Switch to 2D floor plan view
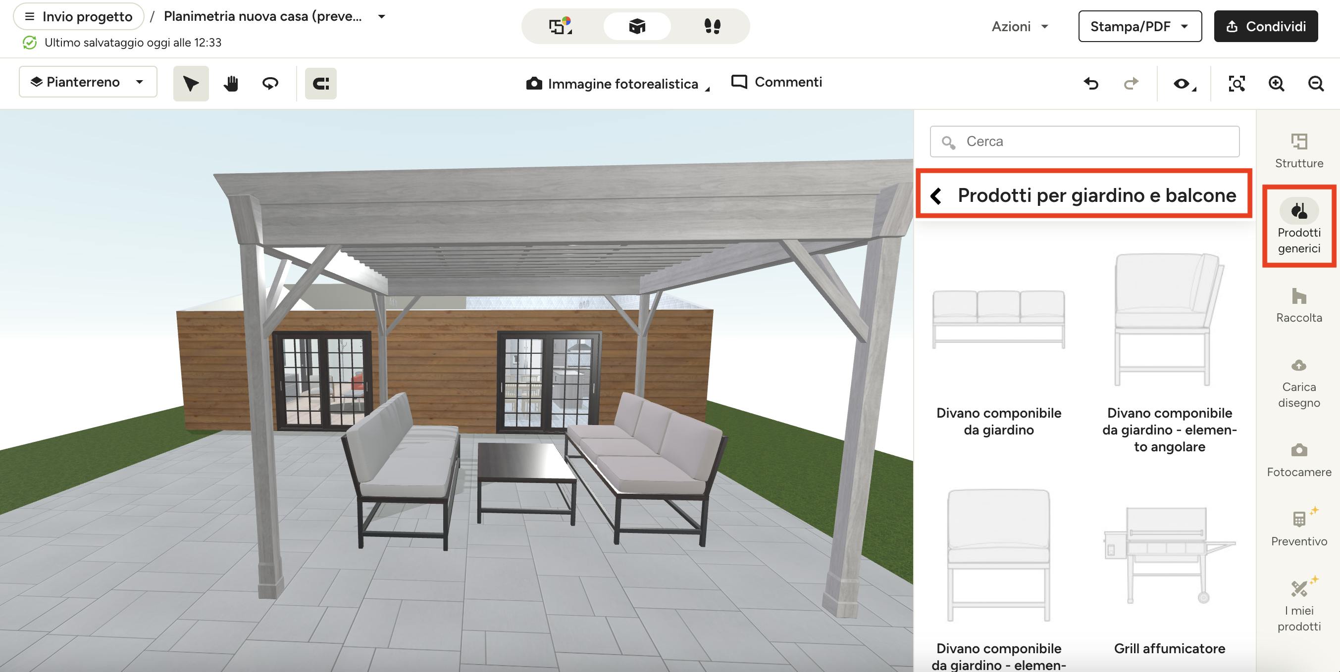 tap(561, 26)
